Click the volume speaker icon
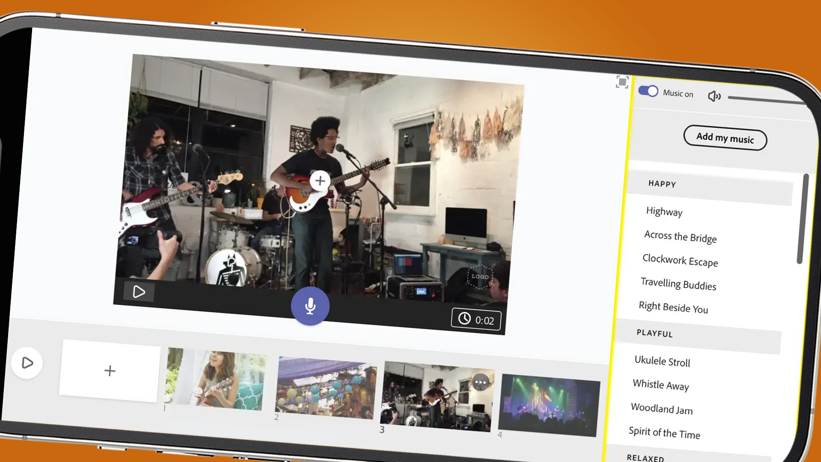821x462 pixels. point(714,95)
